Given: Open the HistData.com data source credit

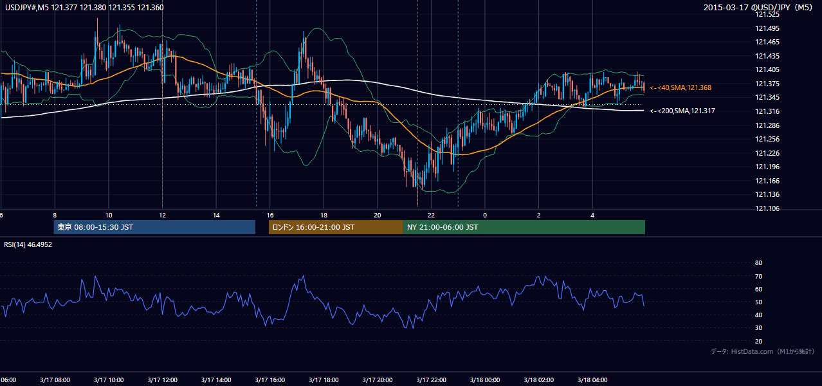Looking at the screenshot, I should (x=763, y=351).
